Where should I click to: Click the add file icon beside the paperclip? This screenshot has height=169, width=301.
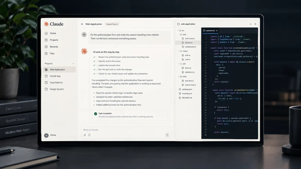89,135
